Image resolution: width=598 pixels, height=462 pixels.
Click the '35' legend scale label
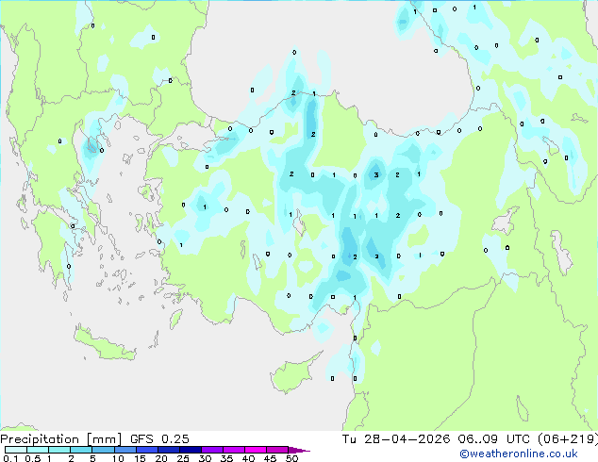226,458
